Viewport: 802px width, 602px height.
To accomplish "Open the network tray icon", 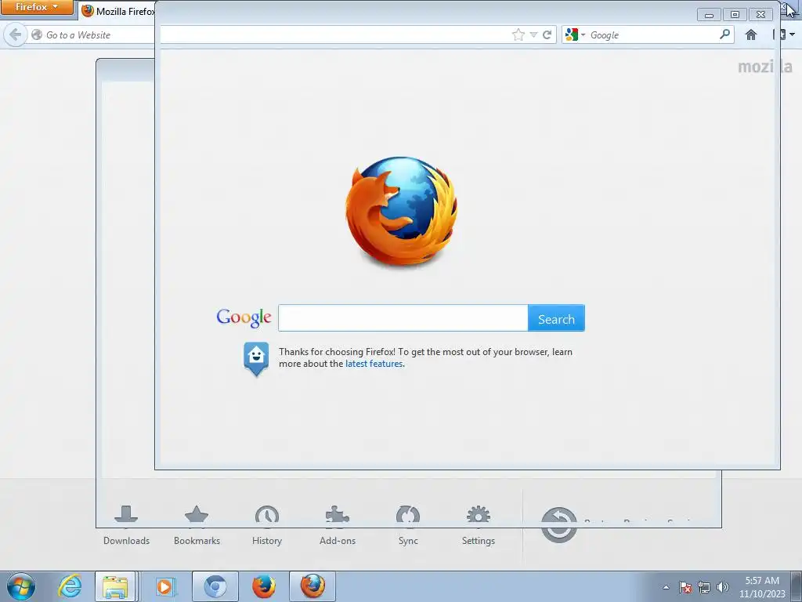I will pos(704,587).
